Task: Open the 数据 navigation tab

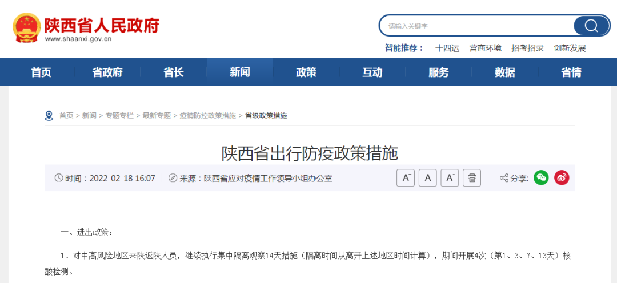Action: click(505, 72)
